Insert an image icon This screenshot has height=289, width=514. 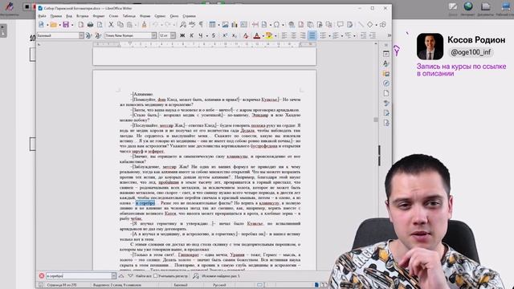225,25
